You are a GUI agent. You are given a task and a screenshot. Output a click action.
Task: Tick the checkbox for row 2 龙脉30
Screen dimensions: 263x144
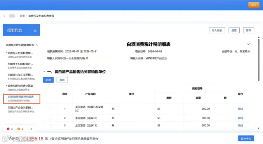(50, 118)
